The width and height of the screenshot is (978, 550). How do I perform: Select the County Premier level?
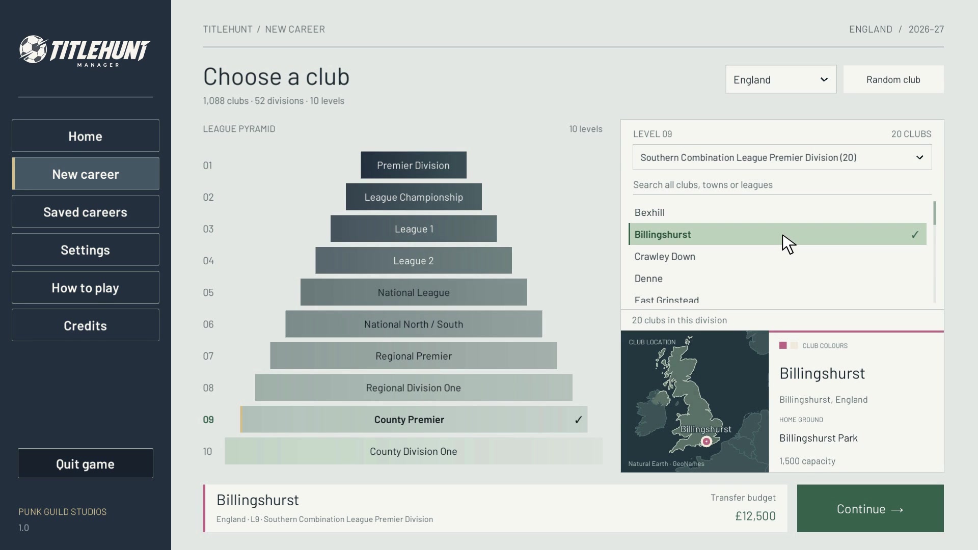pyautogui.click(x=414, y=420)
